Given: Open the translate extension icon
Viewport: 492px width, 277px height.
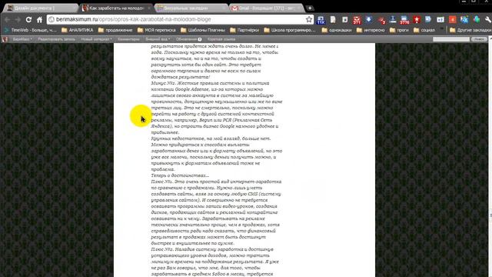Looking at the screenshot, I should pyautogui.click(x=464, y=20).
